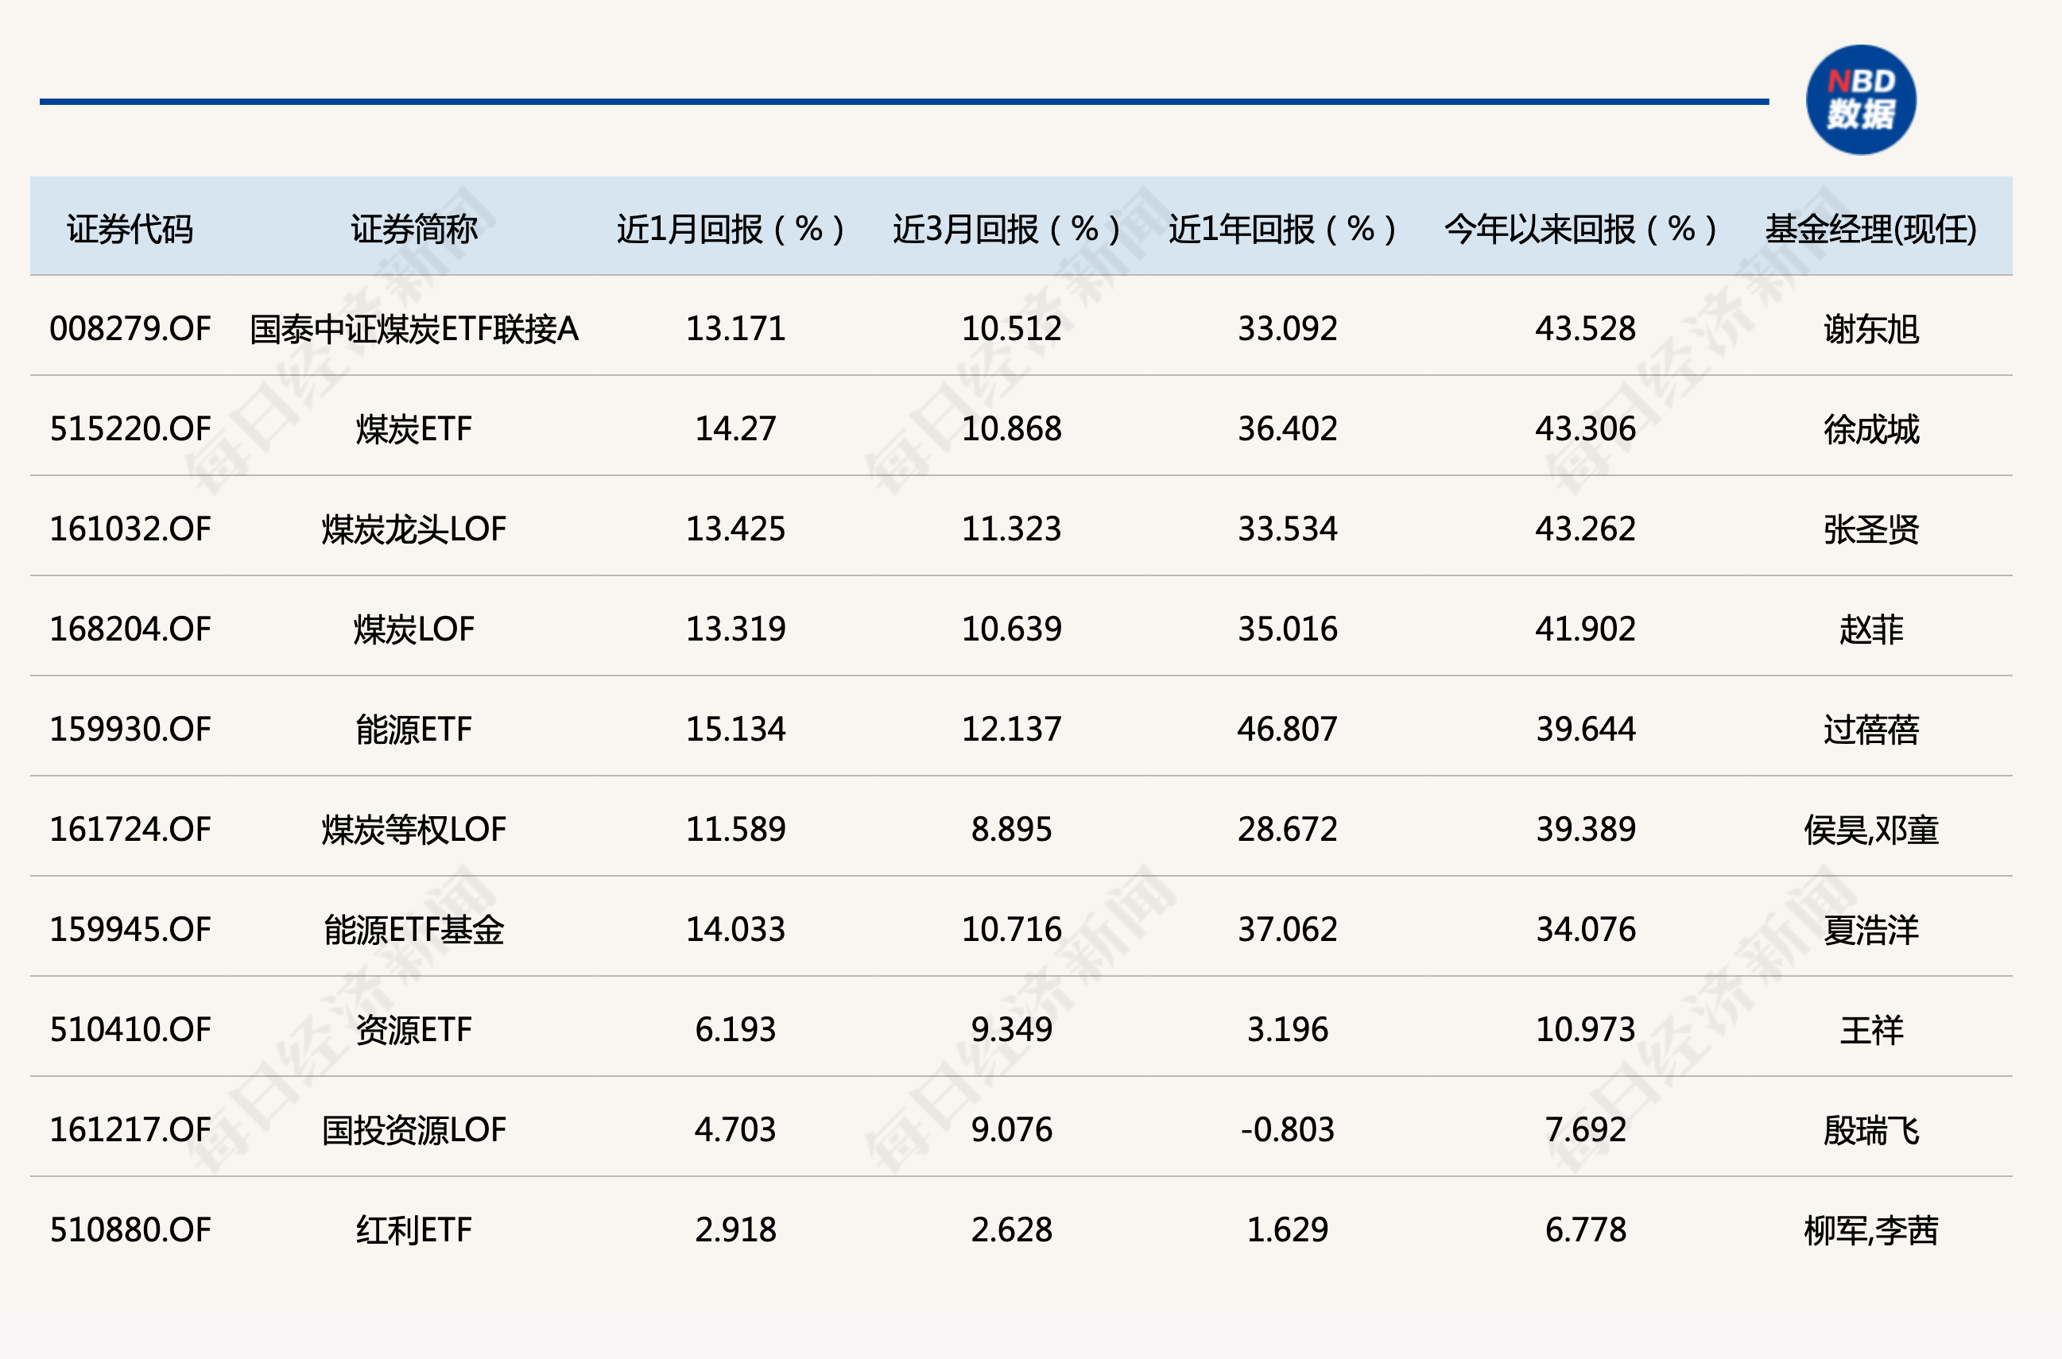2062x1359 pixels.
Task: Select the 近1月回报 (%) column header
Action: (x=730, y=229)
